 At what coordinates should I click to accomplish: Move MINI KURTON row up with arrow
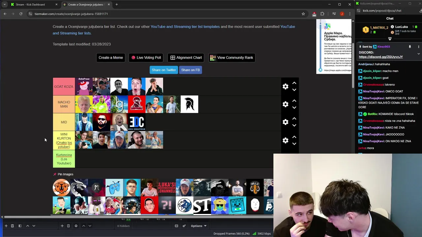click(294, 137)
